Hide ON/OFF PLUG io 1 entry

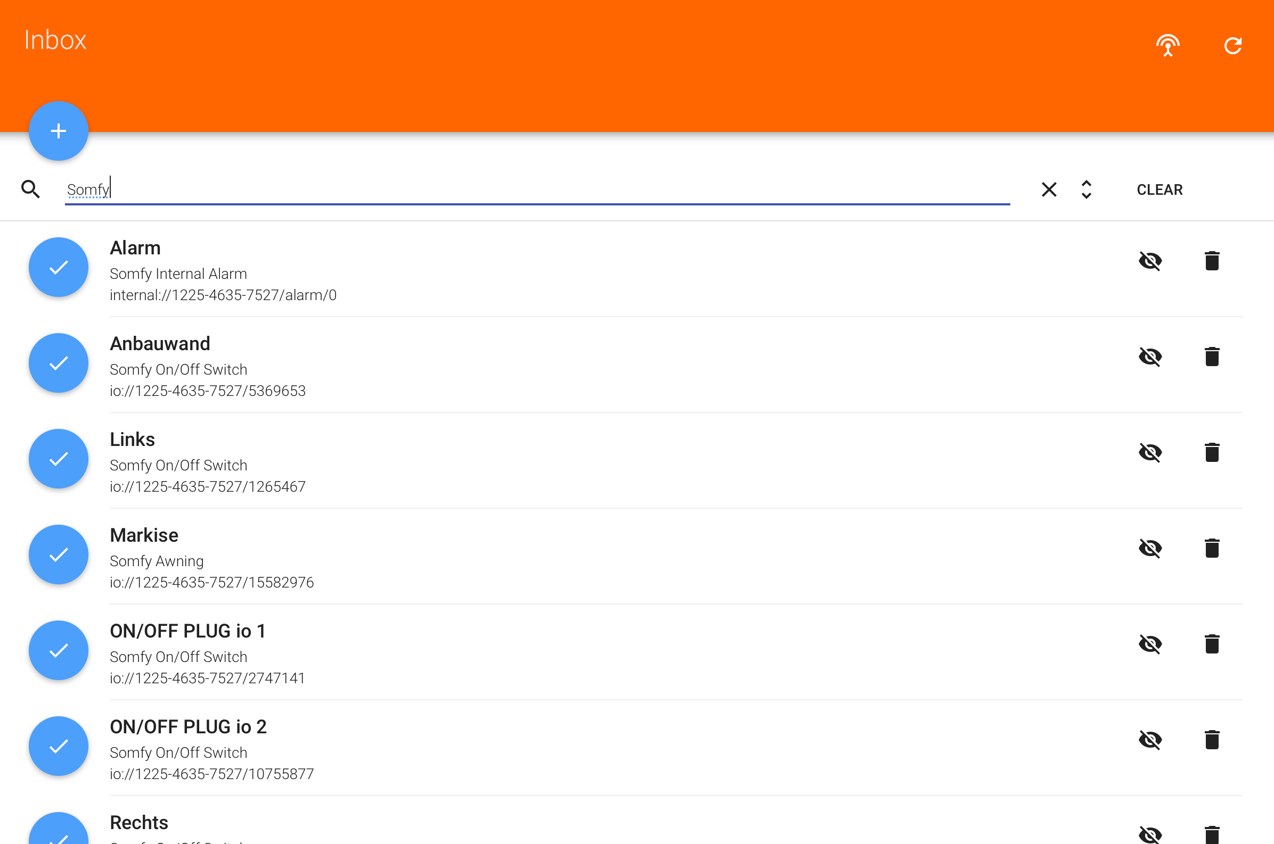click(1150, 644)
